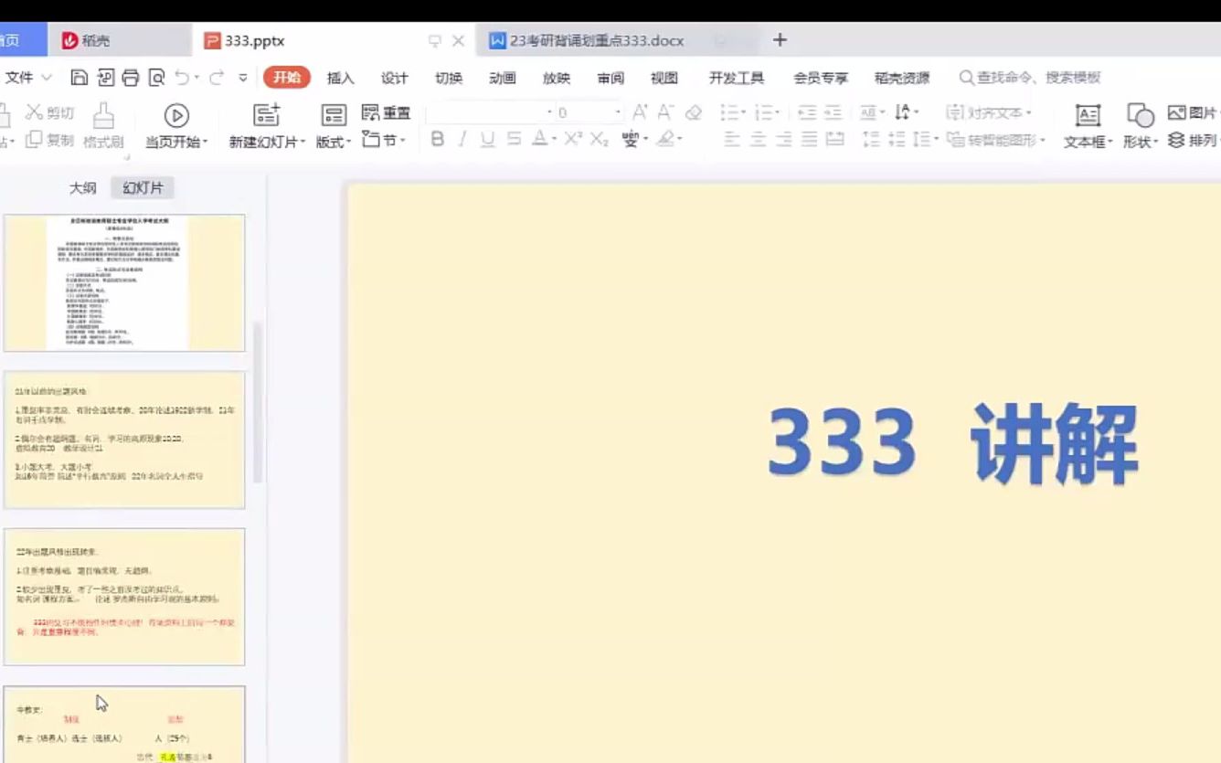Viewport: 1221px width, 763px height.
Task: Click the Clear Formatting eraser icon
Action: coord(694,112)
